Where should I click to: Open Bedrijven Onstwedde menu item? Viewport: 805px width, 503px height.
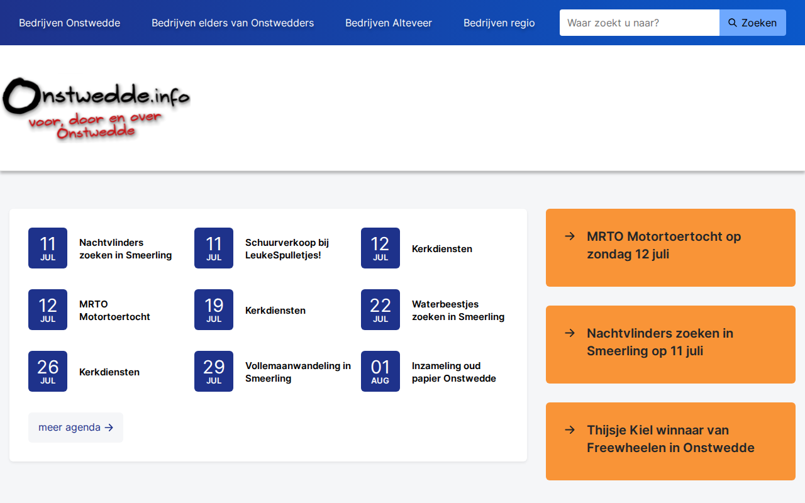click(x=70, y=23)
